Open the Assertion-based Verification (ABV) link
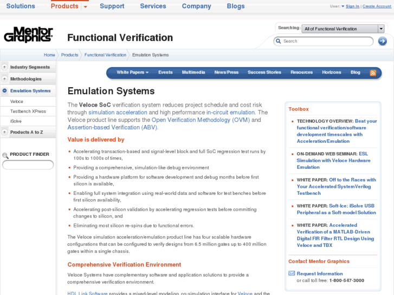This screenshot has height=295, width=394. (112, 127)
